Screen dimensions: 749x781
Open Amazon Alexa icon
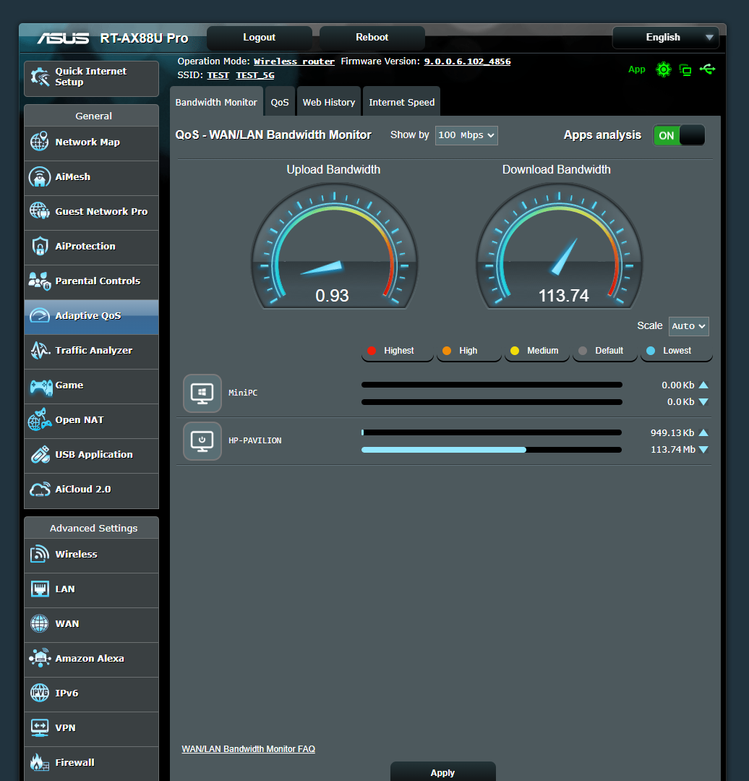click(40, 658)
